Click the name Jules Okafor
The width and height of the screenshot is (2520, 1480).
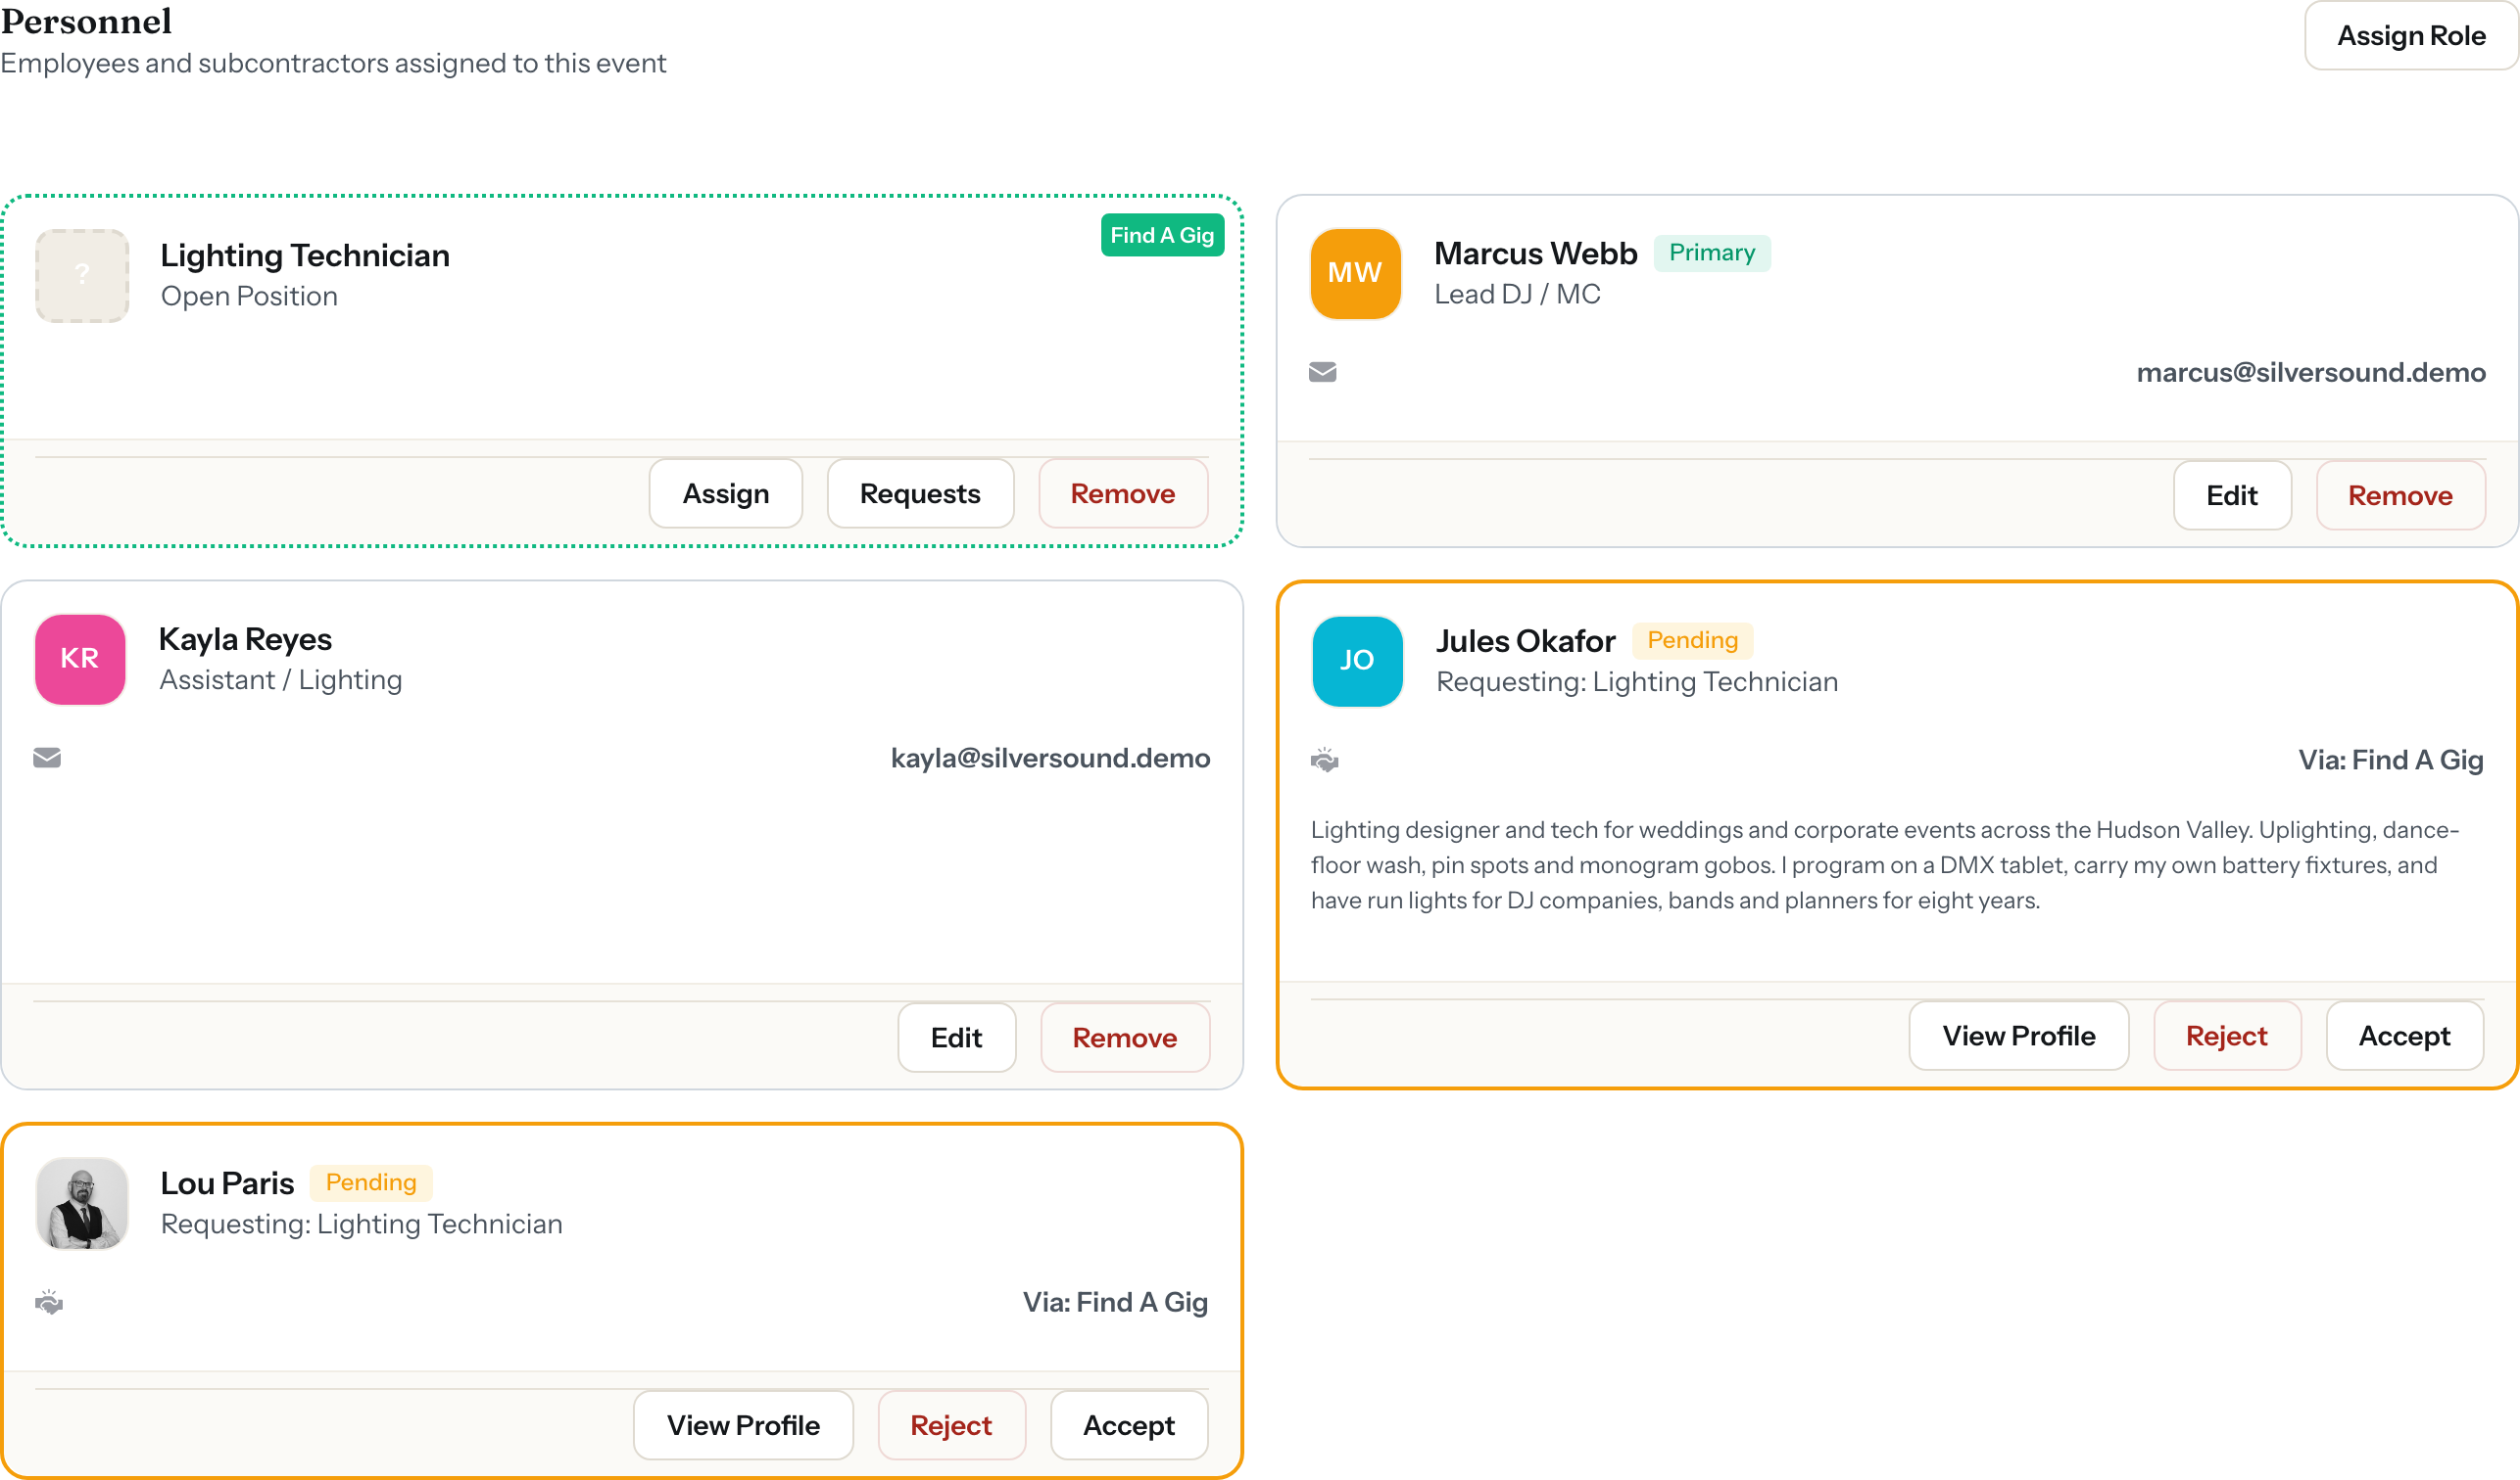pos(1526,641)
